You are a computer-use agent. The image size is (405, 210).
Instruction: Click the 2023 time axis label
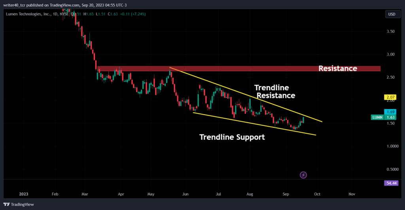pos(23,194)
